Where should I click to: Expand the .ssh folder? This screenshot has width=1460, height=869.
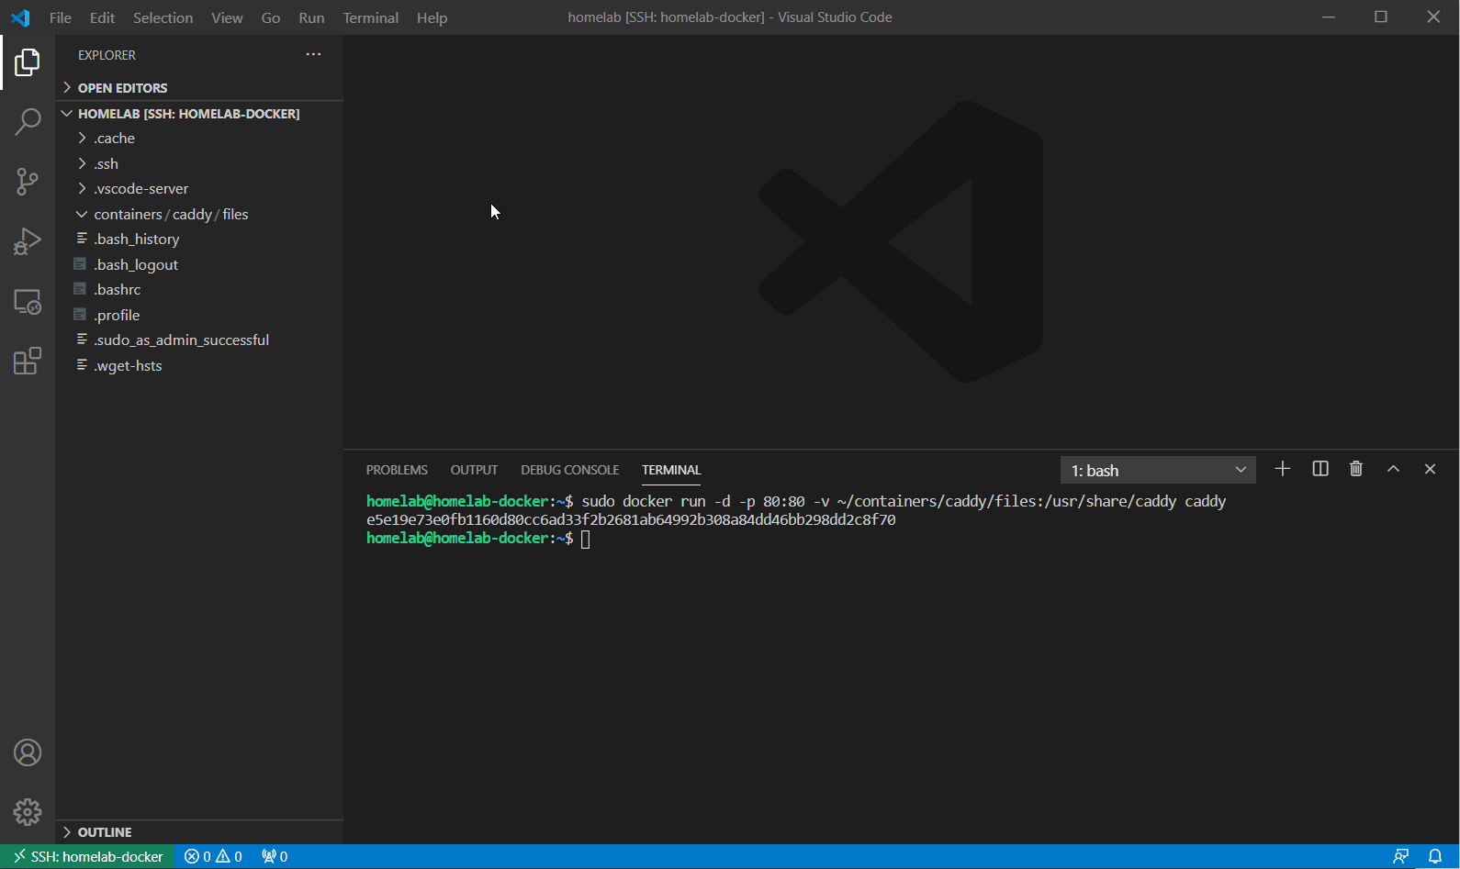pyautogui.click(x=199, y=163)
